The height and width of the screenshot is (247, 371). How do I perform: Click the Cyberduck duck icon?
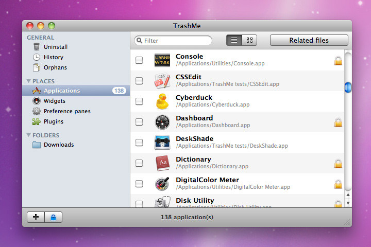click(162, 101)
